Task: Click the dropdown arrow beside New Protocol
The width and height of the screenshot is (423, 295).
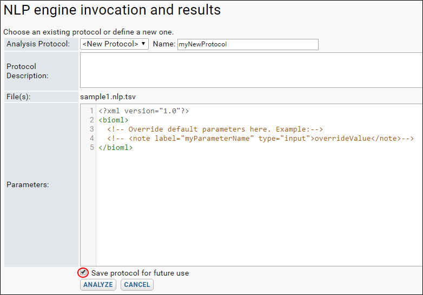Action: [143, 44]
